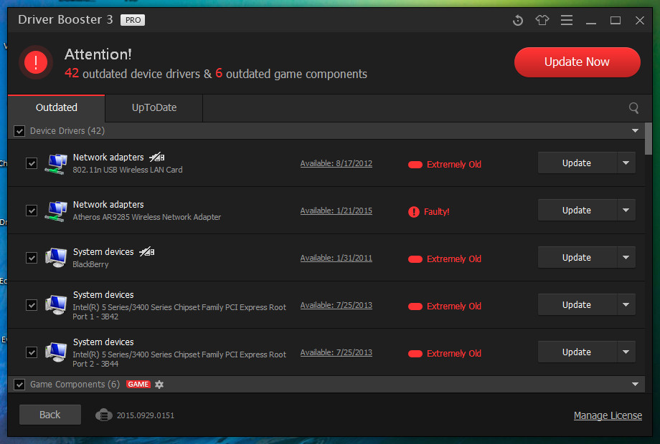Update the Atheros AR9285 driver
Screen dimensions: 660x444
pyautogui.click(x=577, y=210)
